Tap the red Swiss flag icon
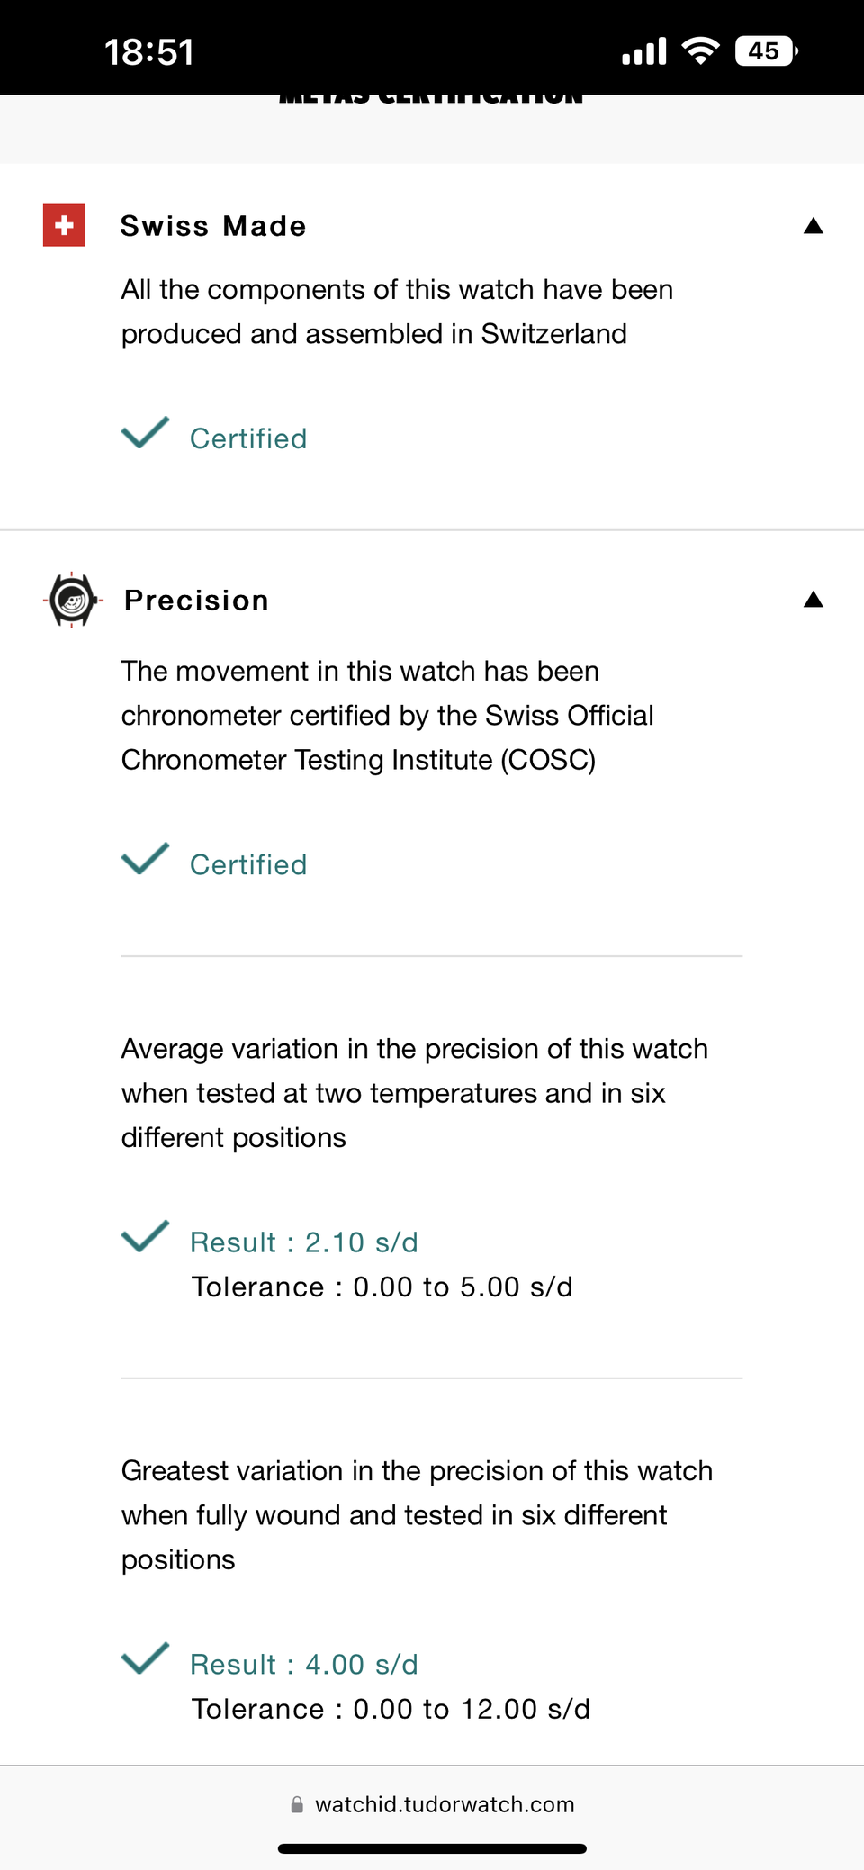Viewport: 864px width, 1870px height. click(64, 225)
